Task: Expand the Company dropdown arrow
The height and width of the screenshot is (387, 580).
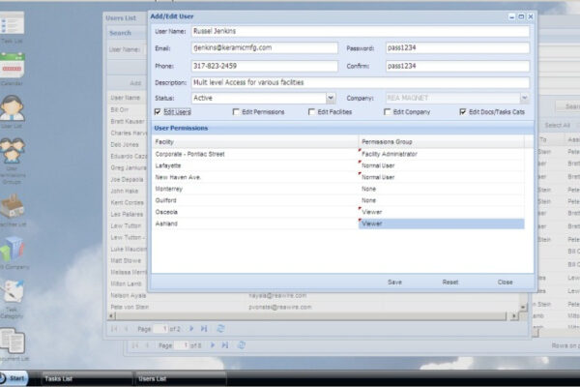Action: (x=524, y=98)
